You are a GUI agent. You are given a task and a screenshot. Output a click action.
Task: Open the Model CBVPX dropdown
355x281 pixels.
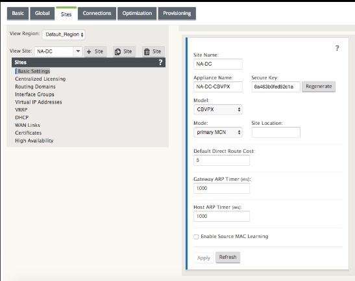click(x=218, y=109)
